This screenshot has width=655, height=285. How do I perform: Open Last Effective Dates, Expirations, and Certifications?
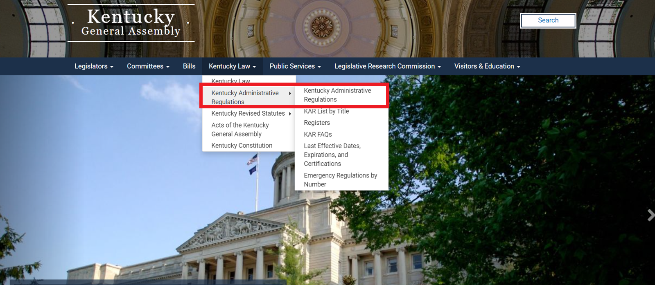click(x=332, y=155)
